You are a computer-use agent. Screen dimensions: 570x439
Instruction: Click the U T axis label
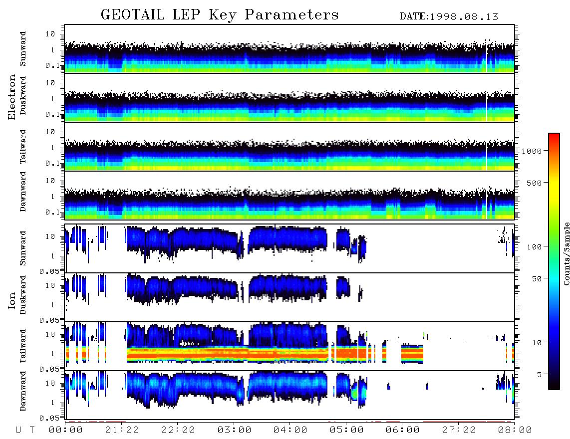(25, 431)
